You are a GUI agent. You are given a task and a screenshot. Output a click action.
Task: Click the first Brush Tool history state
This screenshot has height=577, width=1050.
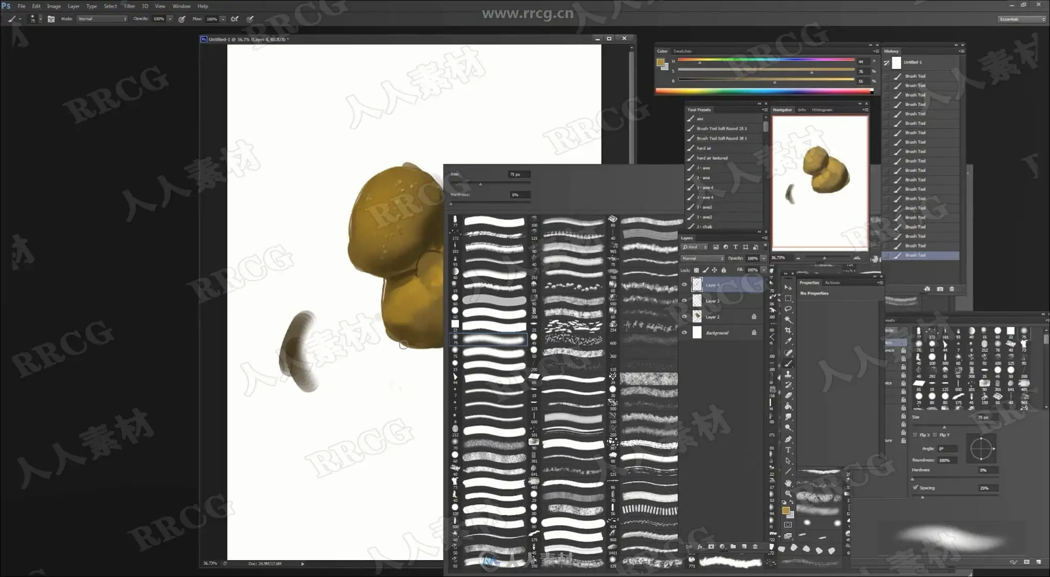[915, 76]
